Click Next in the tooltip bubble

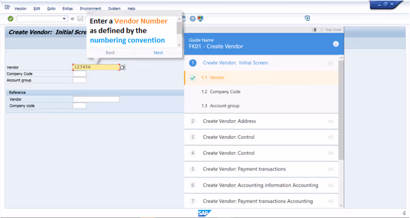158,52
